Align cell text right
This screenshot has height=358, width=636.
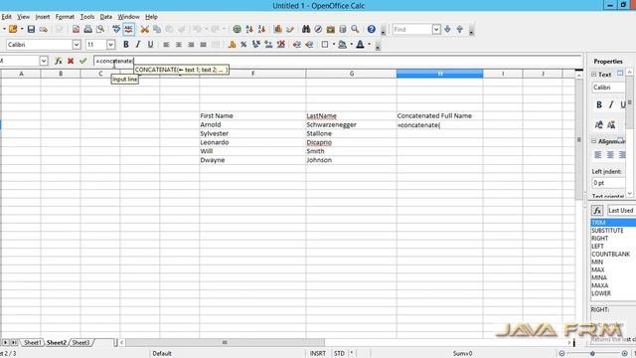(191, 45)
